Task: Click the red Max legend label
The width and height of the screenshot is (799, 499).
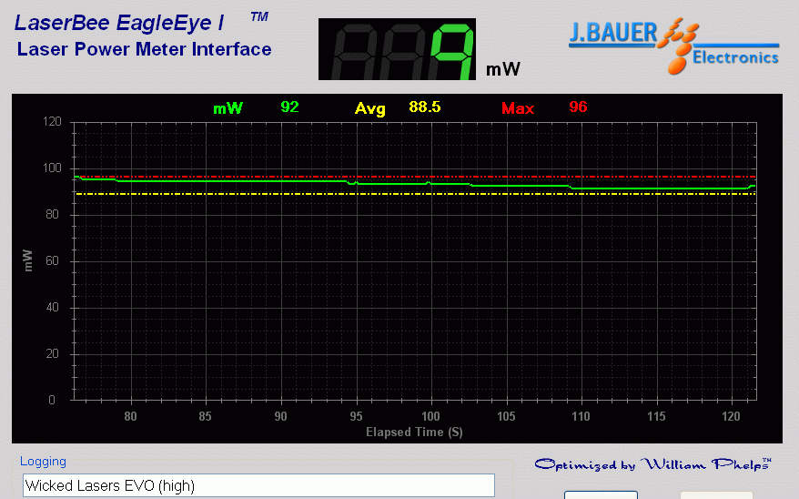Action: [x=518, y=108]
